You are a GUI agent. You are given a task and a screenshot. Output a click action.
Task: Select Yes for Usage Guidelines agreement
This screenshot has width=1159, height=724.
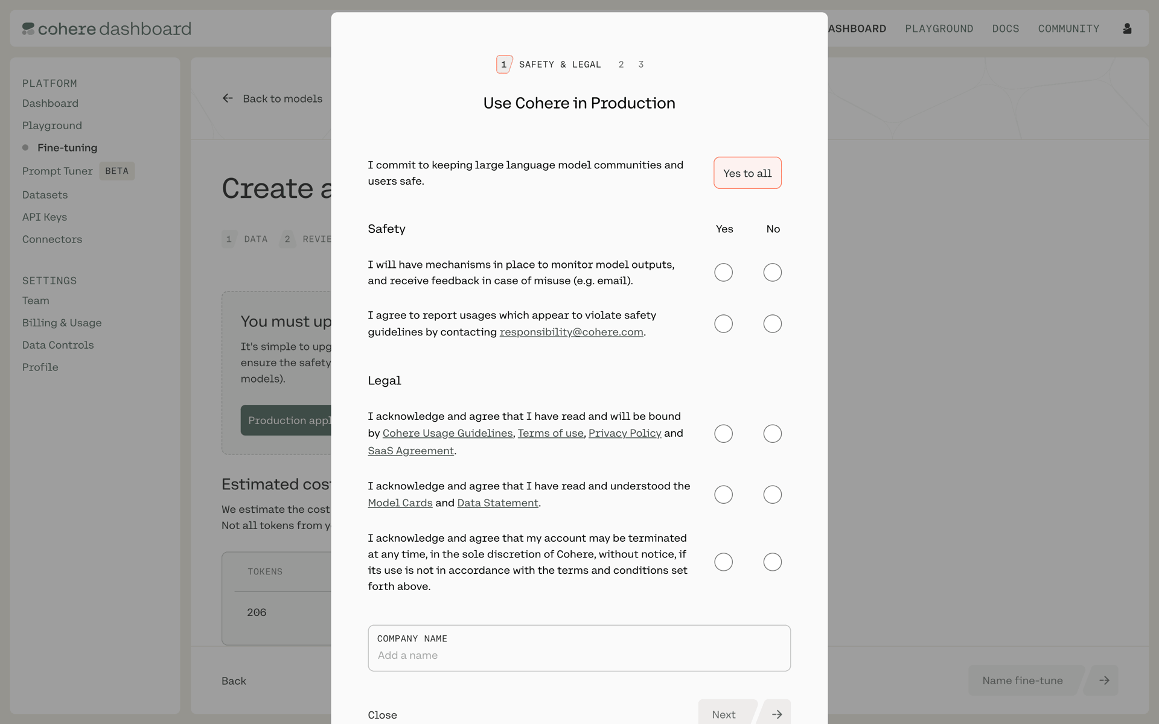point(723,434)
